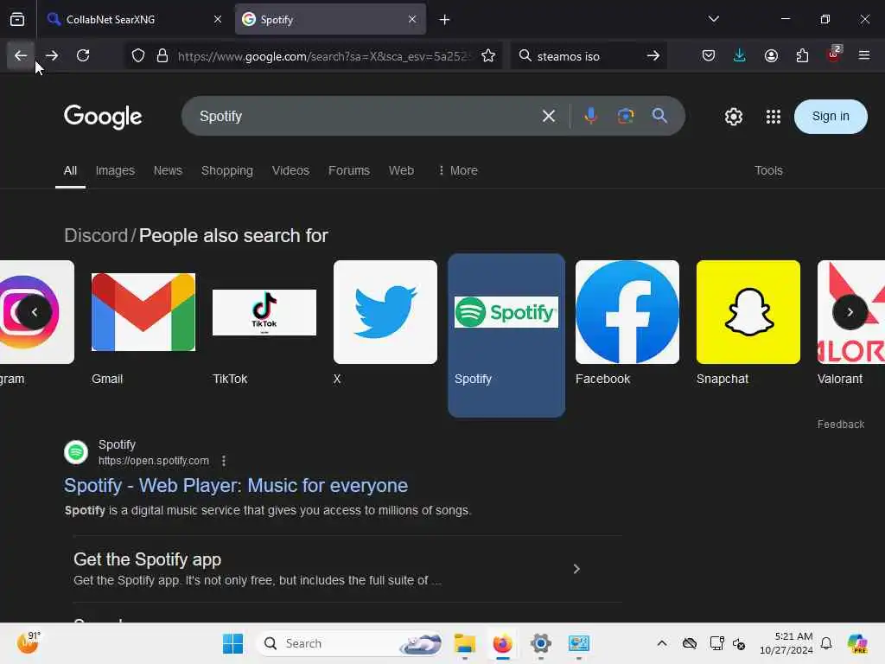Go forward using the browser forward arrow
885x664 pixels.
pos(52,56)
